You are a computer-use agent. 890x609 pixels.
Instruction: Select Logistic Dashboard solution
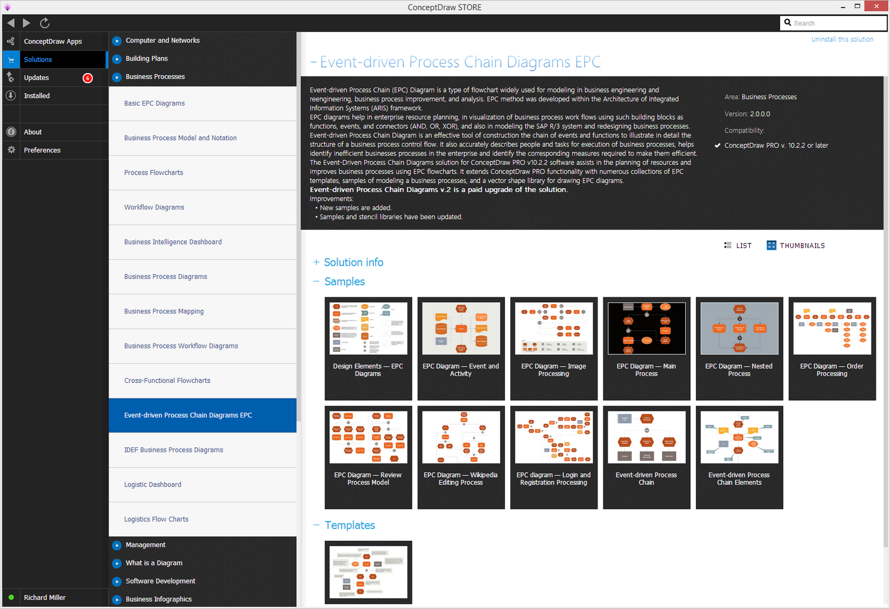click(x=202, y=485)
